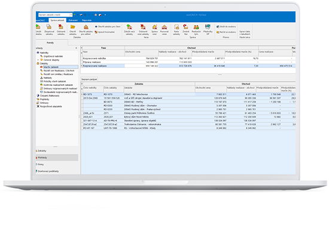
Task: Click the Zkopírovat zakázku icon
Action: click(x=49, y=27)
